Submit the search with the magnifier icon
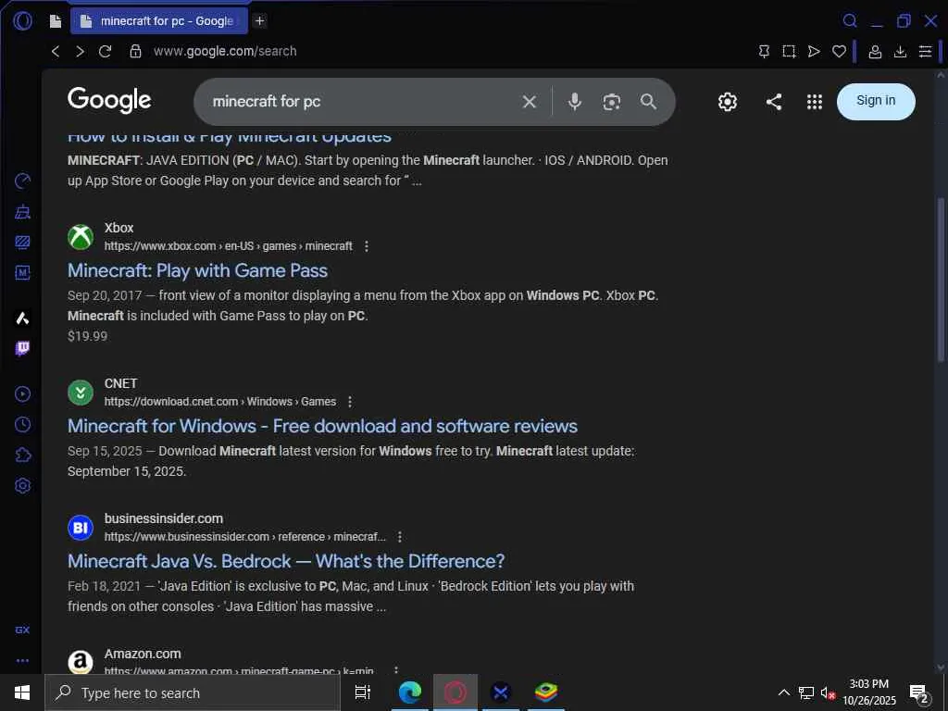 (648, 102)
